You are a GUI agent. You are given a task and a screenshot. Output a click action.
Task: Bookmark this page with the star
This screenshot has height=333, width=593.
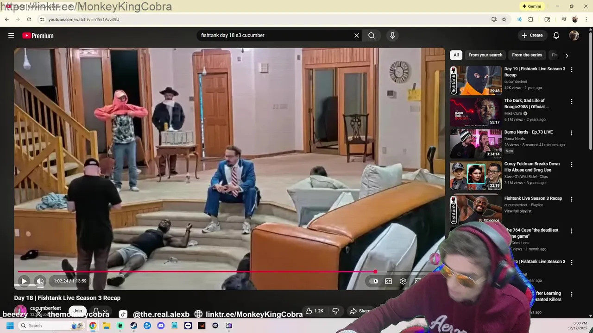click(x=504, y=19)
